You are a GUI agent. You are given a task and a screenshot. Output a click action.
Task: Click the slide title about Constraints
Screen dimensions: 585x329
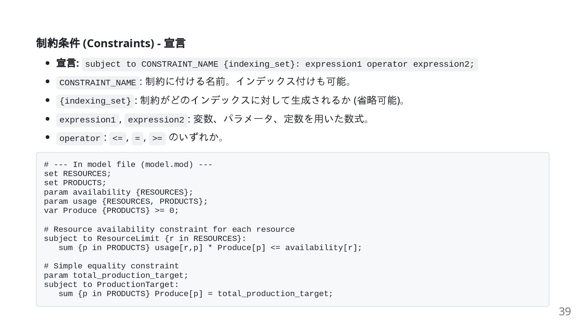coord(111,43)
